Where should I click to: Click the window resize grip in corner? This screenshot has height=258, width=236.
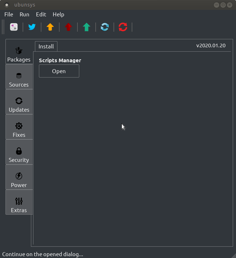point(234,256)
